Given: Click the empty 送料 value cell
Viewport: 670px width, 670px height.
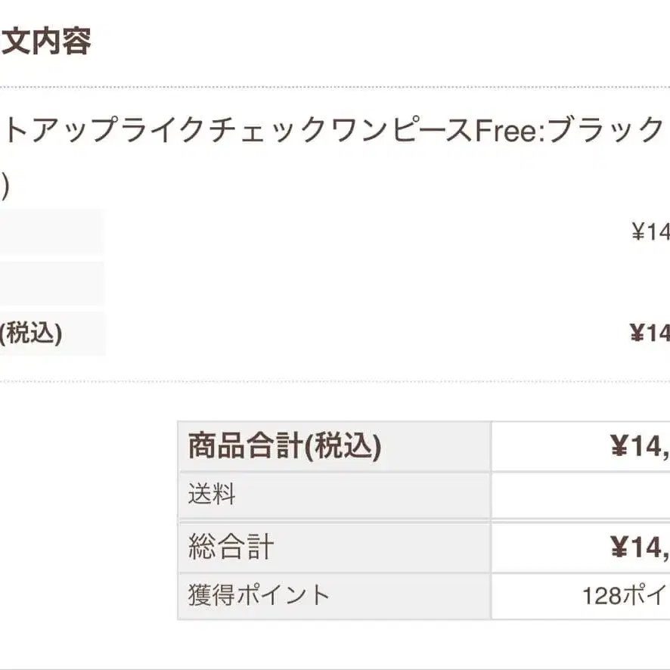Looking at the screenshot, I should pyautogui.click(x=580, y=495).
